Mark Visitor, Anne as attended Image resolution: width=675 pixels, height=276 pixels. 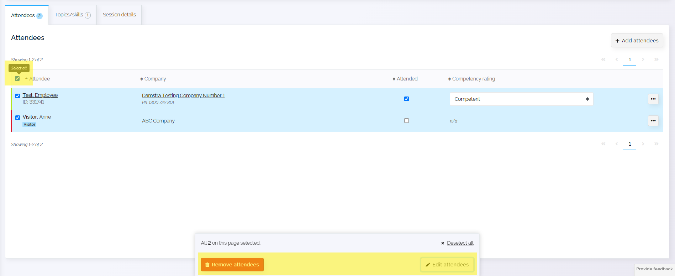(x=406, y=121)
